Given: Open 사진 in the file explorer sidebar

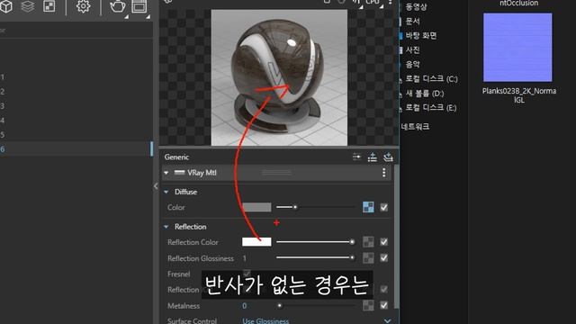Looking at the screenshot, I should click(413, 50).
